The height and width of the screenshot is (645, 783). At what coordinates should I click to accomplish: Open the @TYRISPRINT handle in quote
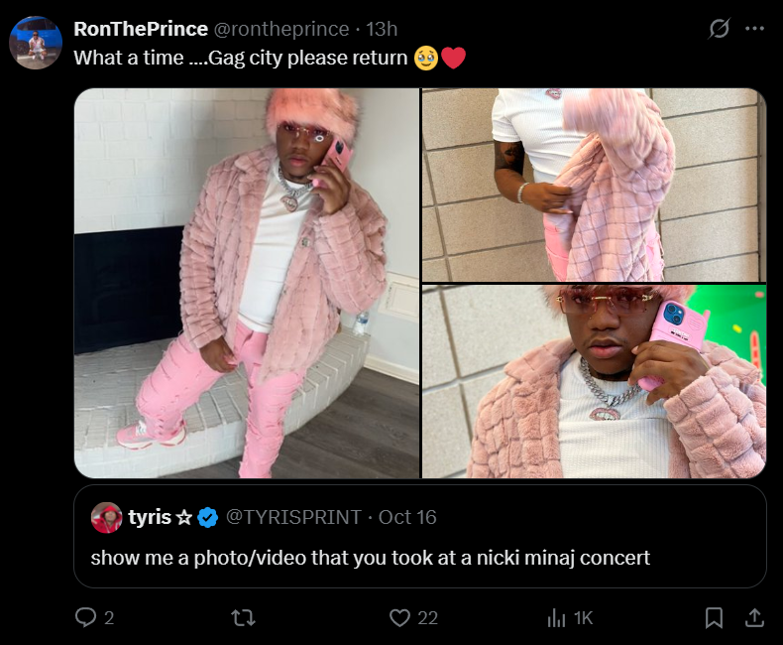pos(293,517)
